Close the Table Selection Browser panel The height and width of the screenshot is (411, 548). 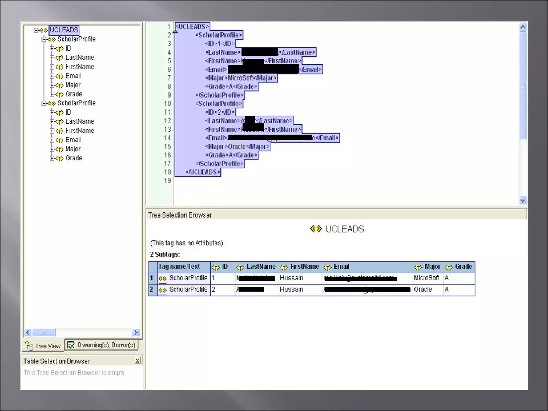(x=138, y=361)
